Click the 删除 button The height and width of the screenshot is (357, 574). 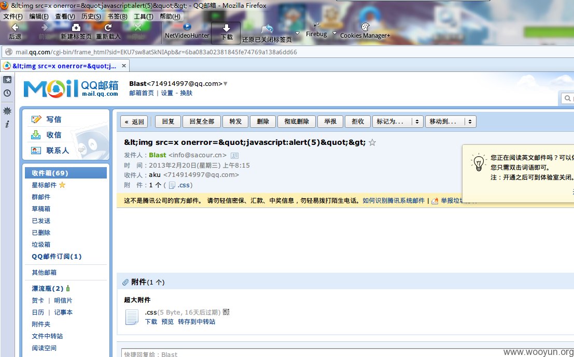263,122
